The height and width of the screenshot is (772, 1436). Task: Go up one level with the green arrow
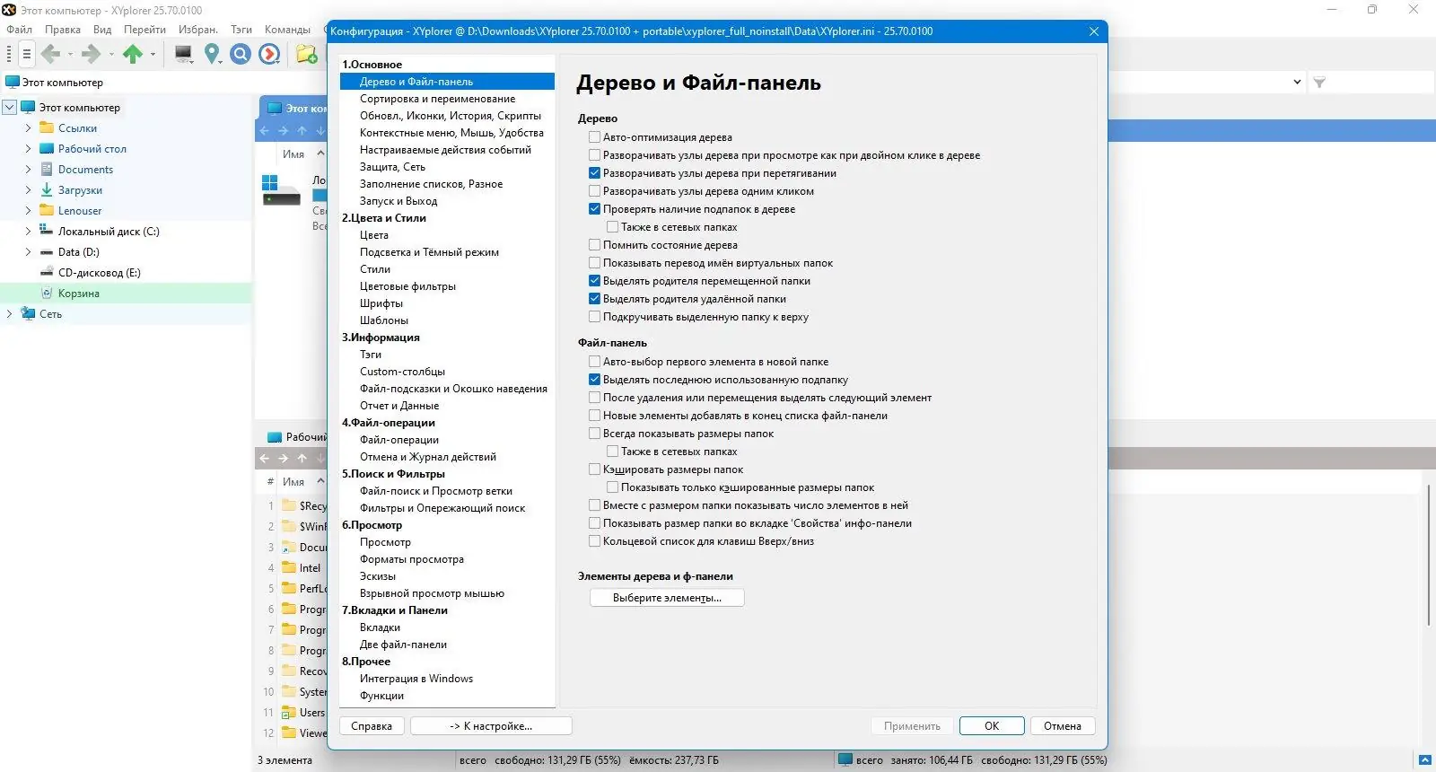click(x=133, y=55)
